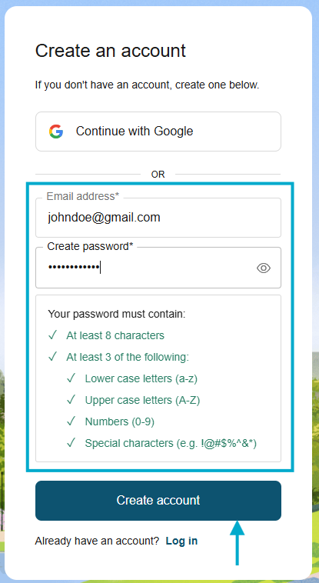The height and width of the screenshot is (583, 319).
Task: Click the OR divider text
Action: tap(158, 175)
